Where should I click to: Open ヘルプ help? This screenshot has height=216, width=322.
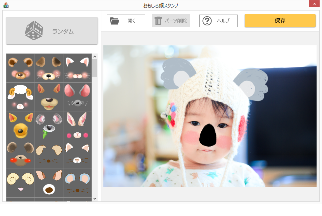click(x=218, y=21)
